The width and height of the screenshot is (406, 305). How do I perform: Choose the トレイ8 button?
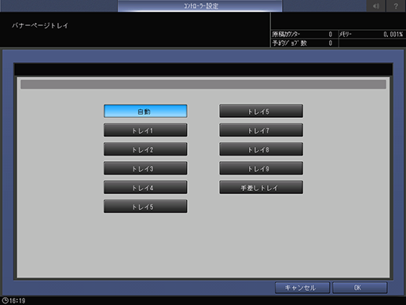click(x=261, y=149)
